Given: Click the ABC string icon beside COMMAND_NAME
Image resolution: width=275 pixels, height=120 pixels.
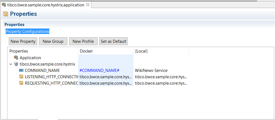Looking at the screenshot, I should 21,71.
